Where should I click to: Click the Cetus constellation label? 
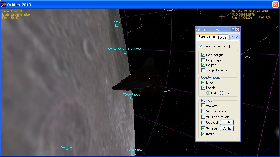(248, 57)
